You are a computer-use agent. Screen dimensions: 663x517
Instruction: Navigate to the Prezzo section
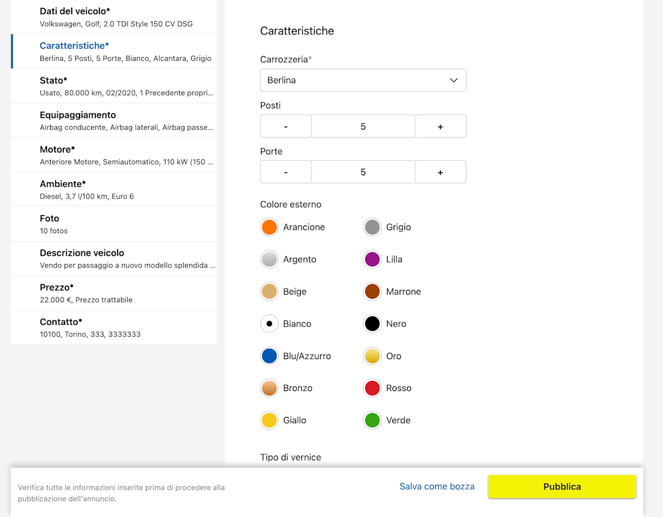114,293
